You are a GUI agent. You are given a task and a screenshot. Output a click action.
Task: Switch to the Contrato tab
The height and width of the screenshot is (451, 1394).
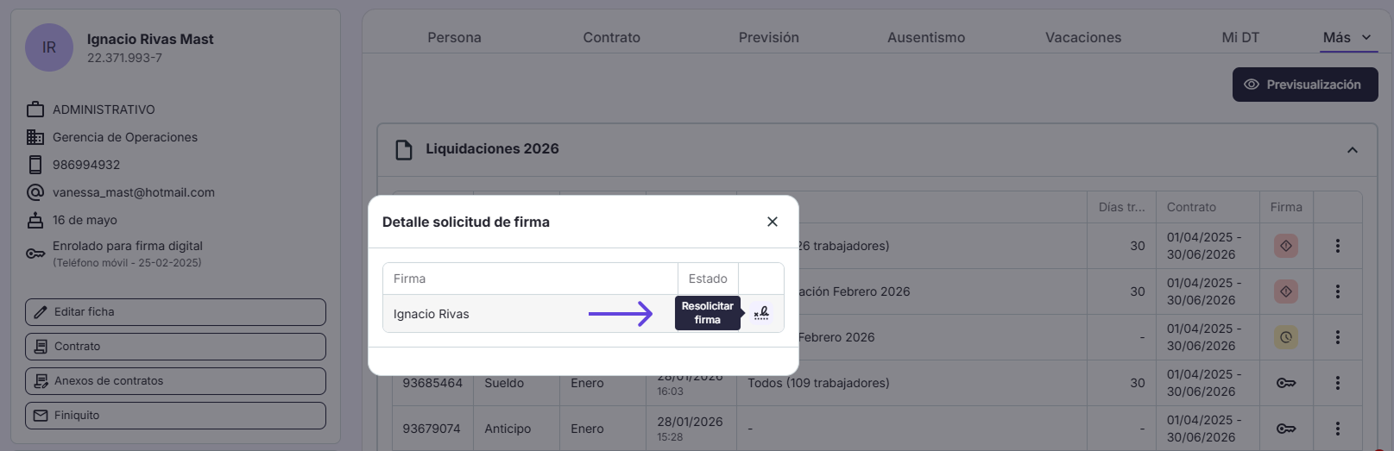(611, 37)
